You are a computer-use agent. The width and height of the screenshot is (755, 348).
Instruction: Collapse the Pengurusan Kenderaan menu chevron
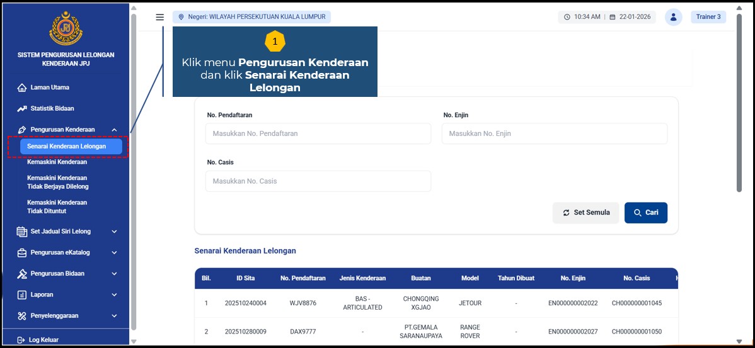(114, 130)
